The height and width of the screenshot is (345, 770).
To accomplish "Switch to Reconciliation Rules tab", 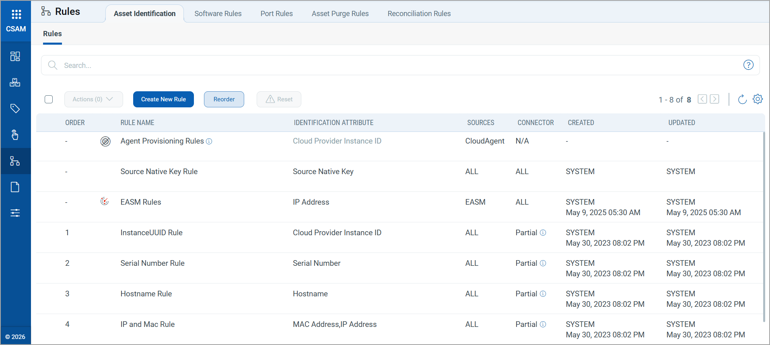I will point(419,14).
